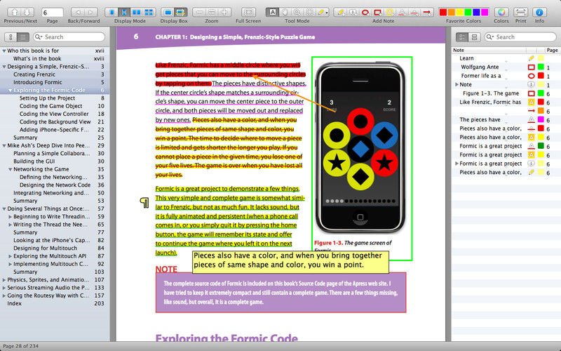Viewport: 561px width, 351px height.
Task: Select the Text tool mode
Action: (272, 12)
